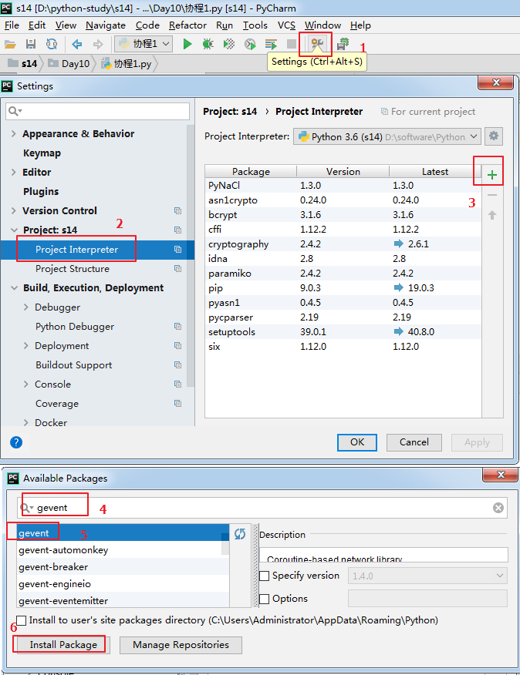Check Install to user's site packages directory
Image resolution: width=520 pixels, height=675 pixels.
pyautogui.click(x=22, y=620)
